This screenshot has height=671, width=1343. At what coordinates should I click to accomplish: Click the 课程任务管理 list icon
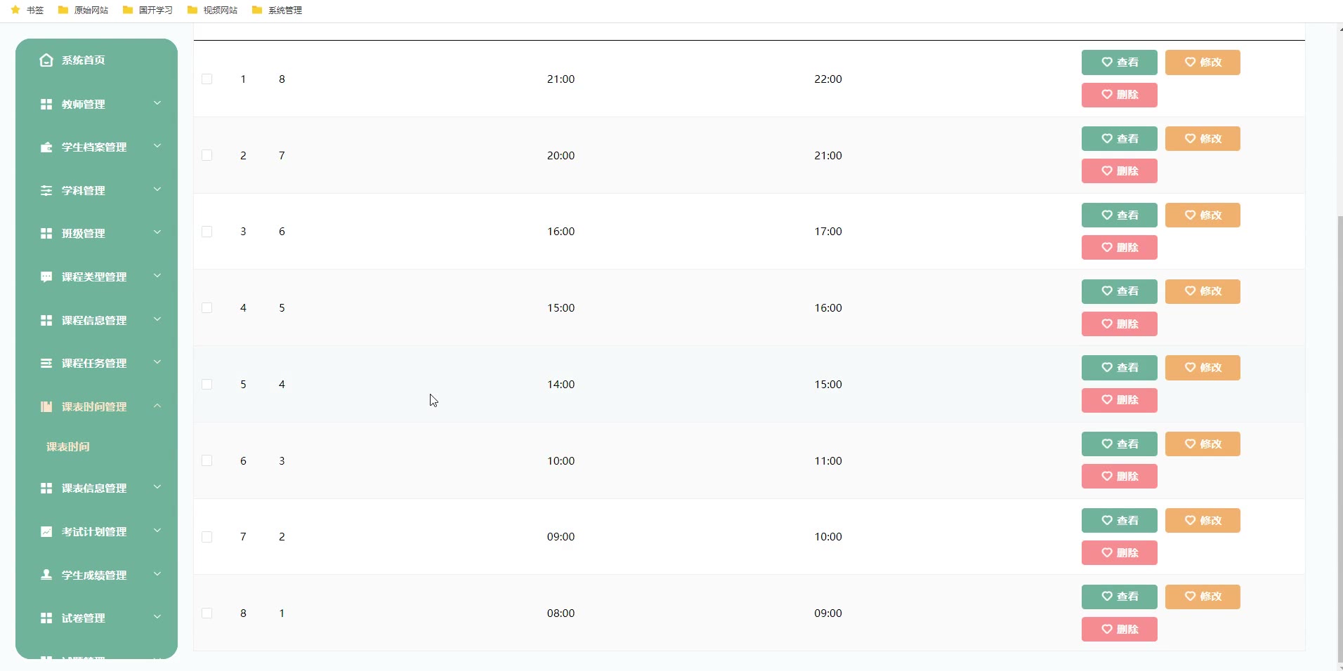(46, 364)
